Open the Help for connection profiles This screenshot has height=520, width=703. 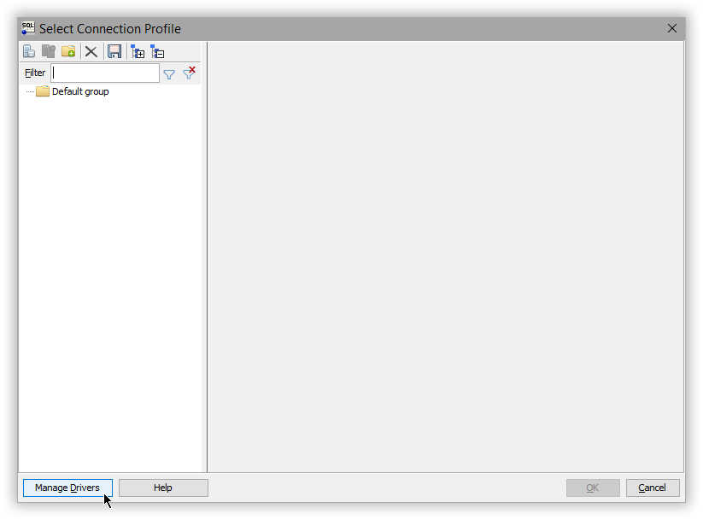pos(162,487)
